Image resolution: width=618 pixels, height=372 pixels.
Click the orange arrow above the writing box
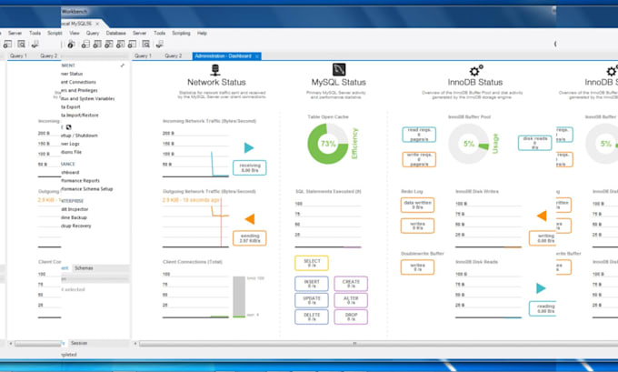(x=542, y=216)
